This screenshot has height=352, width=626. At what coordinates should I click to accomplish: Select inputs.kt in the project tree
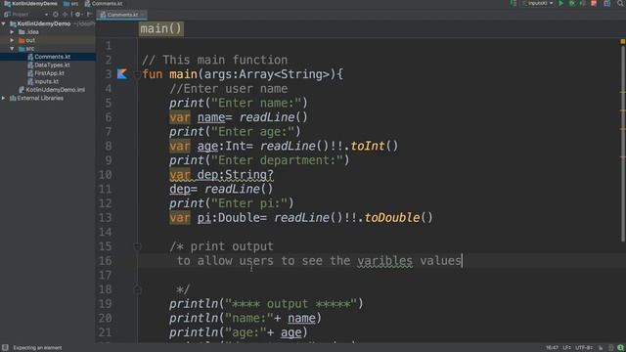tap(46, 81)
